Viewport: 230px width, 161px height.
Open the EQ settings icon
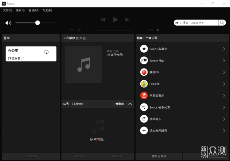coord(159,30)
